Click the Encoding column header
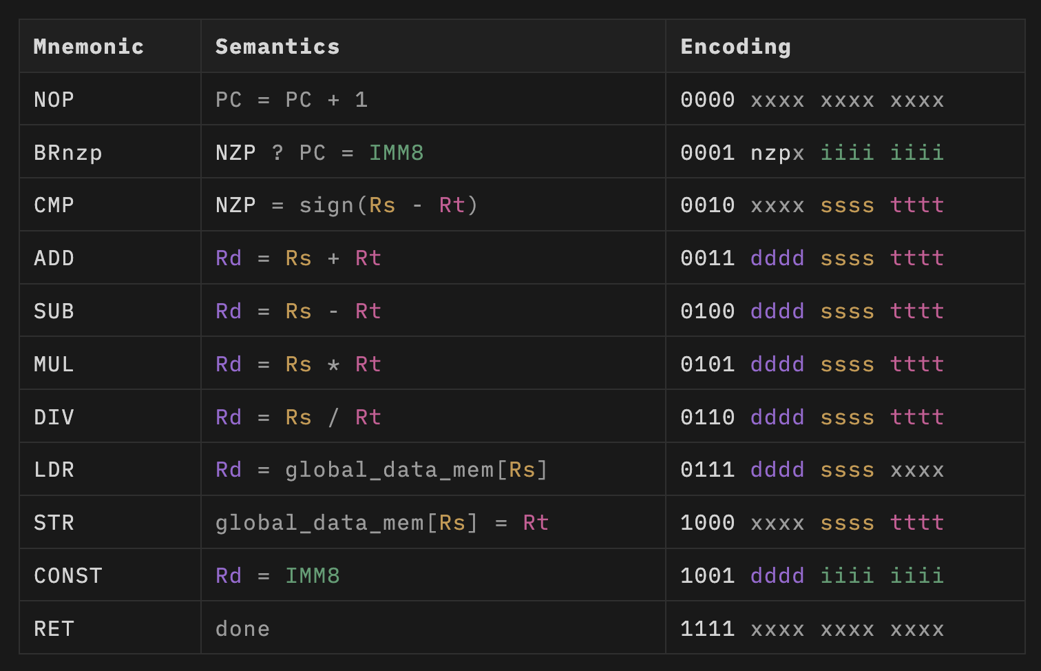 735,46
